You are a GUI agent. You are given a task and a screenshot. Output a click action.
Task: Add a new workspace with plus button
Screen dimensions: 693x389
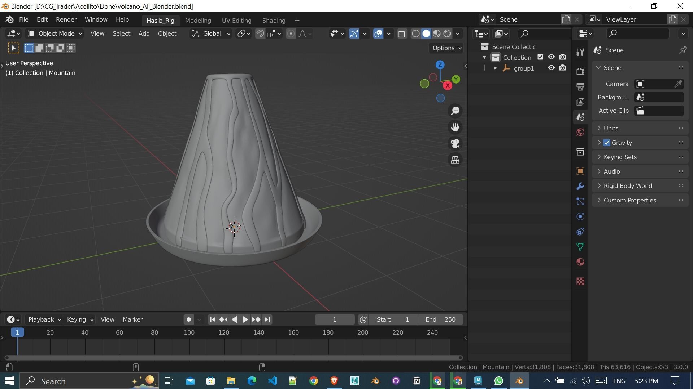click(x=297, y=21)
